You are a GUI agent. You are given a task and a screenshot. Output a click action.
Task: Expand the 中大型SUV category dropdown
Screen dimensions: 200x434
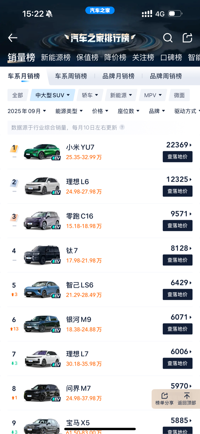coord(53,95)
